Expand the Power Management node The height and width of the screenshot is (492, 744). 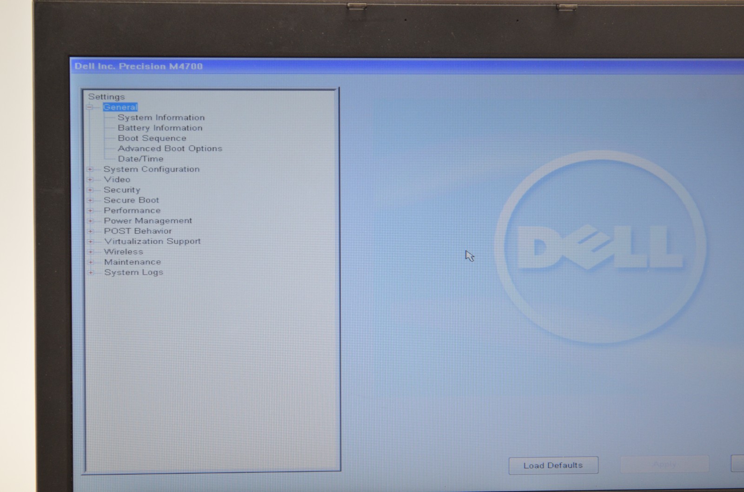point(91,221)
